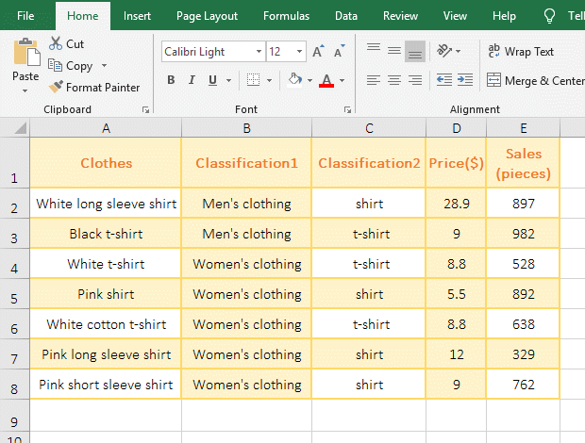Click the Paste clipboard icon
This screenshot has height=443, width=585.
pos(26,52)
